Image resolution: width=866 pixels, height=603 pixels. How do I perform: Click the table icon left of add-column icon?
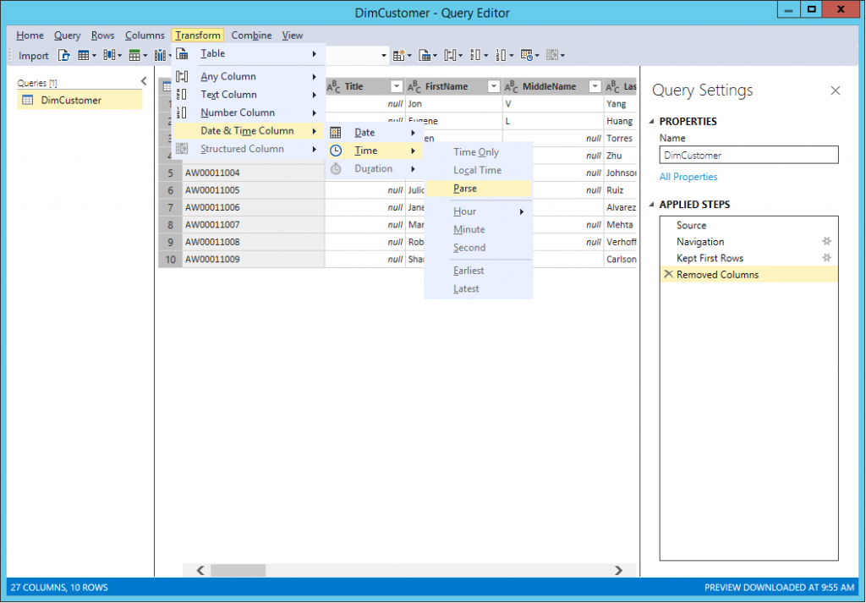click(425, 55)
